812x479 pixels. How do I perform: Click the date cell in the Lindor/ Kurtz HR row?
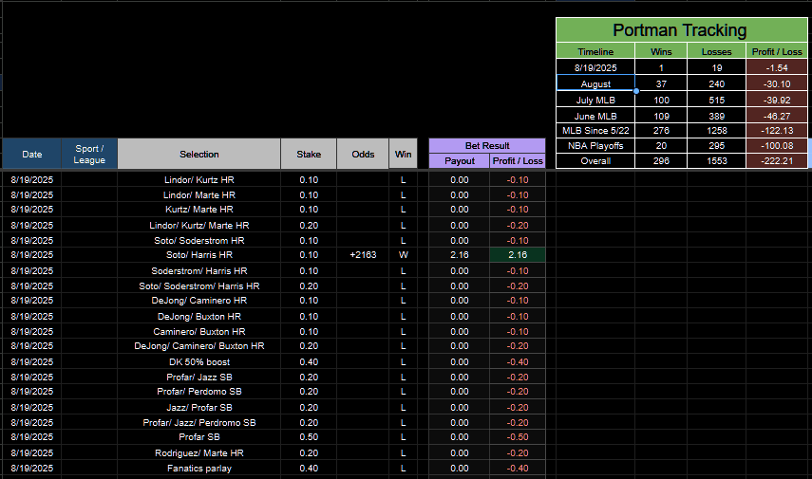(x=31, y=179)
